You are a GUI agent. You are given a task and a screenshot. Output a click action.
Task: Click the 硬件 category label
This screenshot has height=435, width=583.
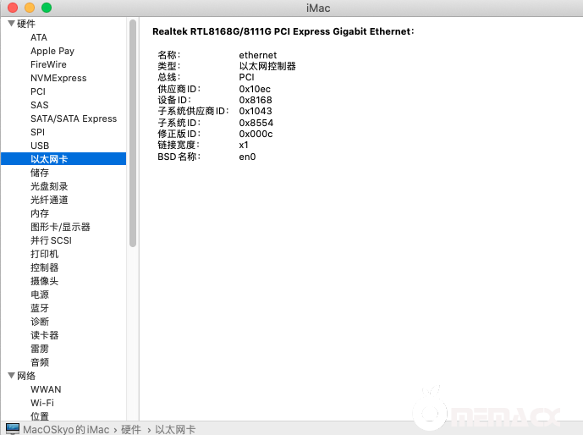click(x=26, y=24)
